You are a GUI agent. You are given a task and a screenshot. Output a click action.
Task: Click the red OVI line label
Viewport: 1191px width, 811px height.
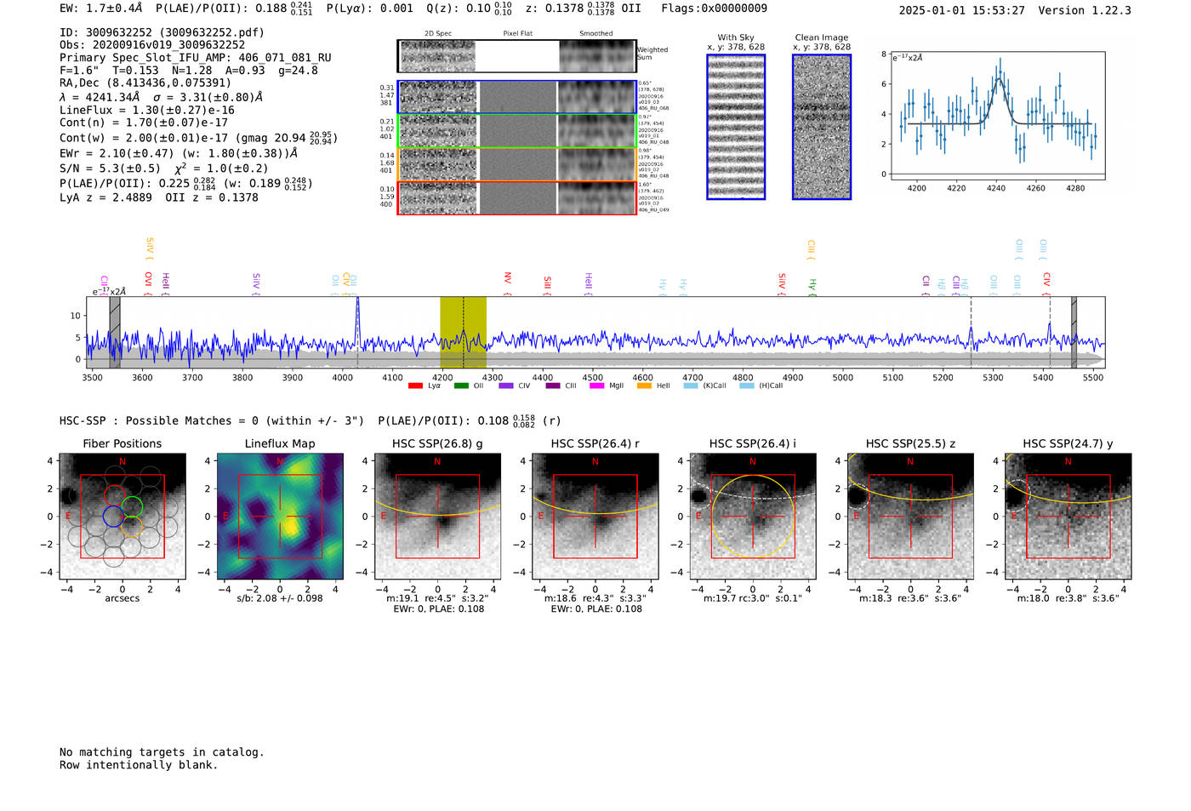(148, 280)
